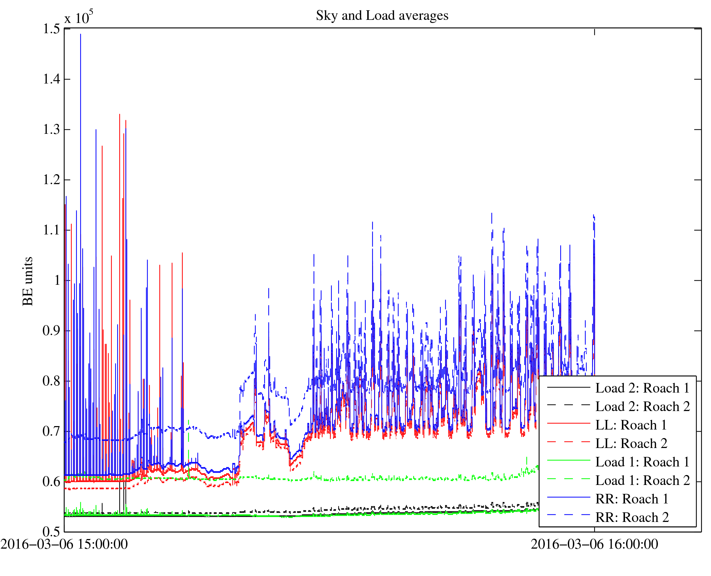711x576 pixels.
Task: Click the 'Sky and Load averages' plot title
Action: tap(382, 16)
